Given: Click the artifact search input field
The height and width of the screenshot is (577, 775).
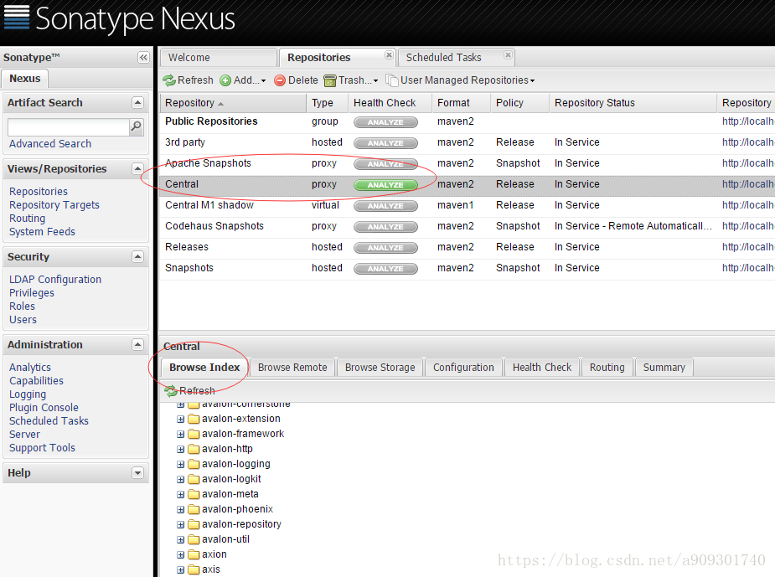Looking at the screenshot, I should (68, 127).
